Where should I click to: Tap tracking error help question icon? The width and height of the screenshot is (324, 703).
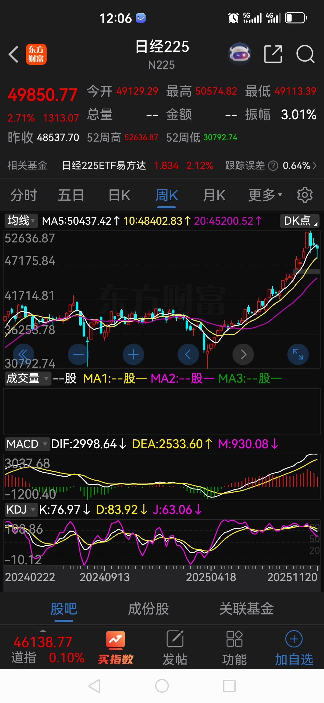click(x=273, y=166)
